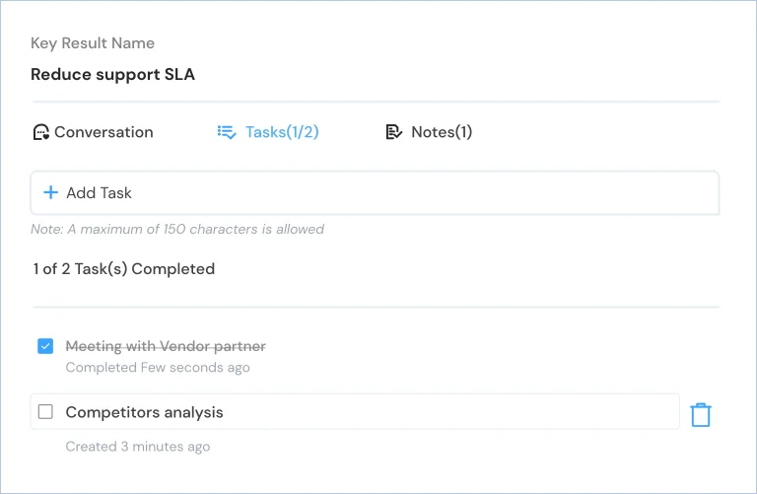Click the Add Task input field
The width and height of the screenshot is (757, 494).
375,192
